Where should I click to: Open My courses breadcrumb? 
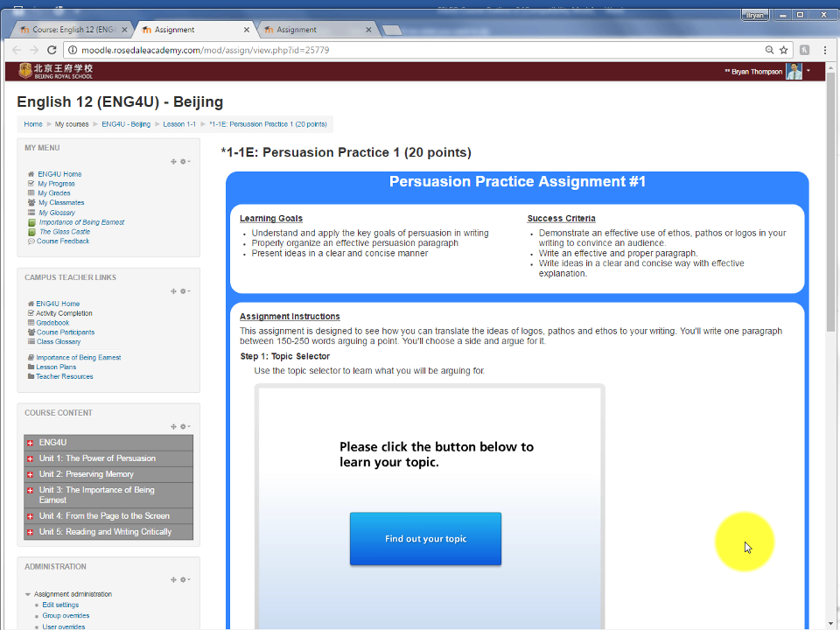[71, 124]
